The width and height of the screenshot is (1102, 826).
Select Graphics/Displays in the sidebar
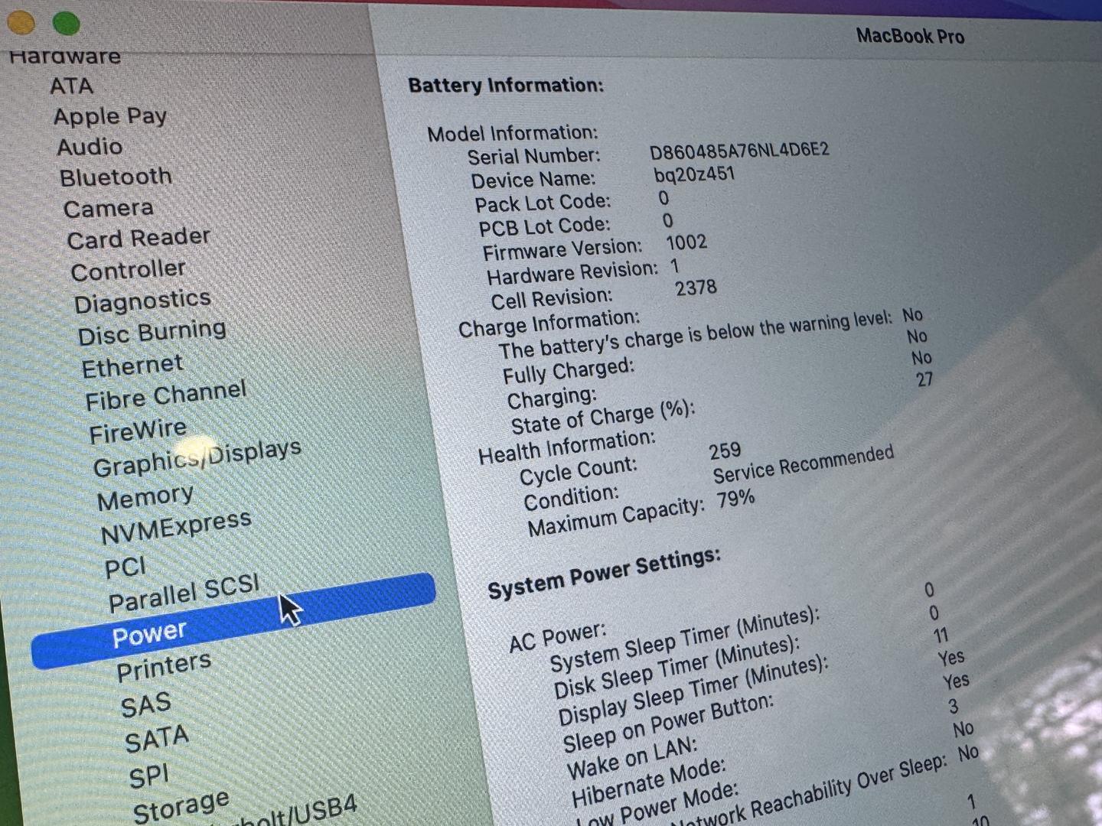pos(197,458)
